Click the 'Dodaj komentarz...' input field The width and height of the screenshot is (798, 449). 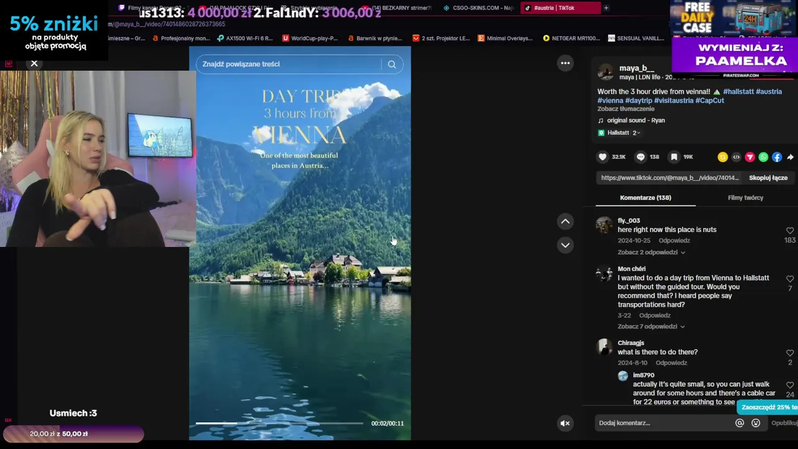[664, 423]
